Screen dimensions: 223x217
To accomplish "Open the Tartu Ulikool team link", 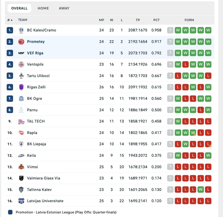I will point(38,76).
